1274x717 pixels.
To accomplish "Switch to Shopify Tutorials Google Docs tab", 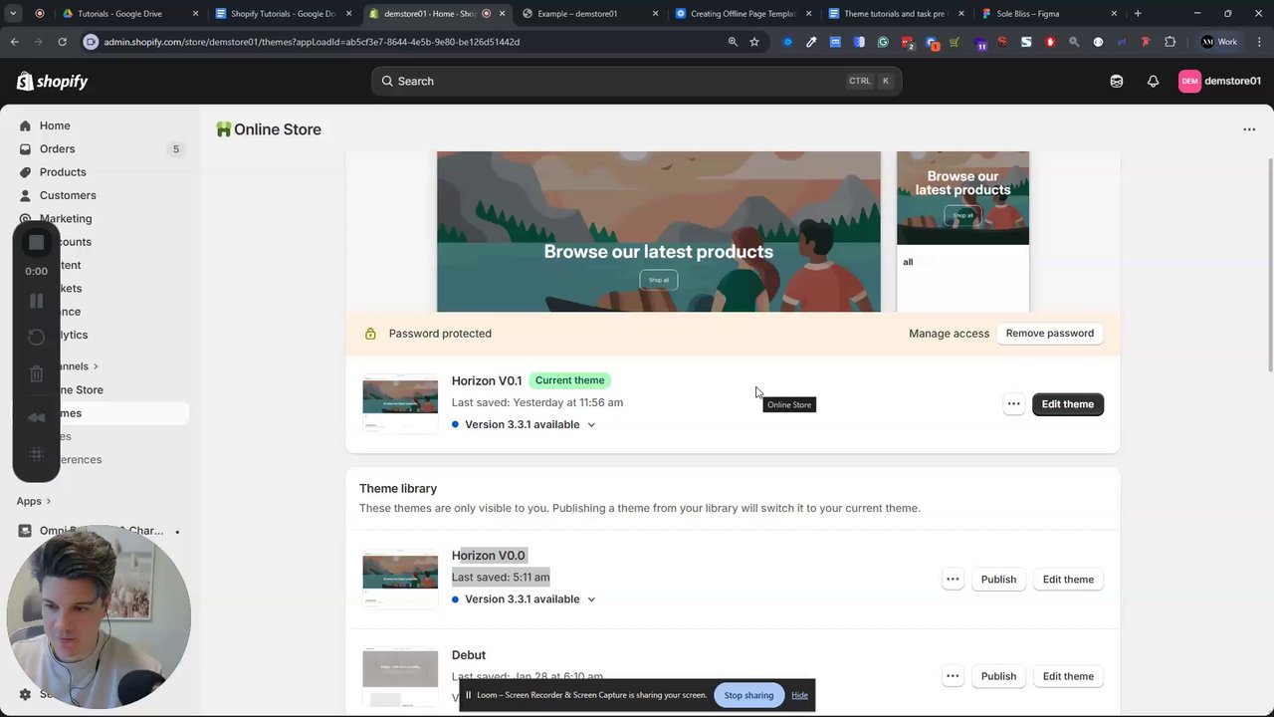I will pyautogui.click(x=283, y=14).
